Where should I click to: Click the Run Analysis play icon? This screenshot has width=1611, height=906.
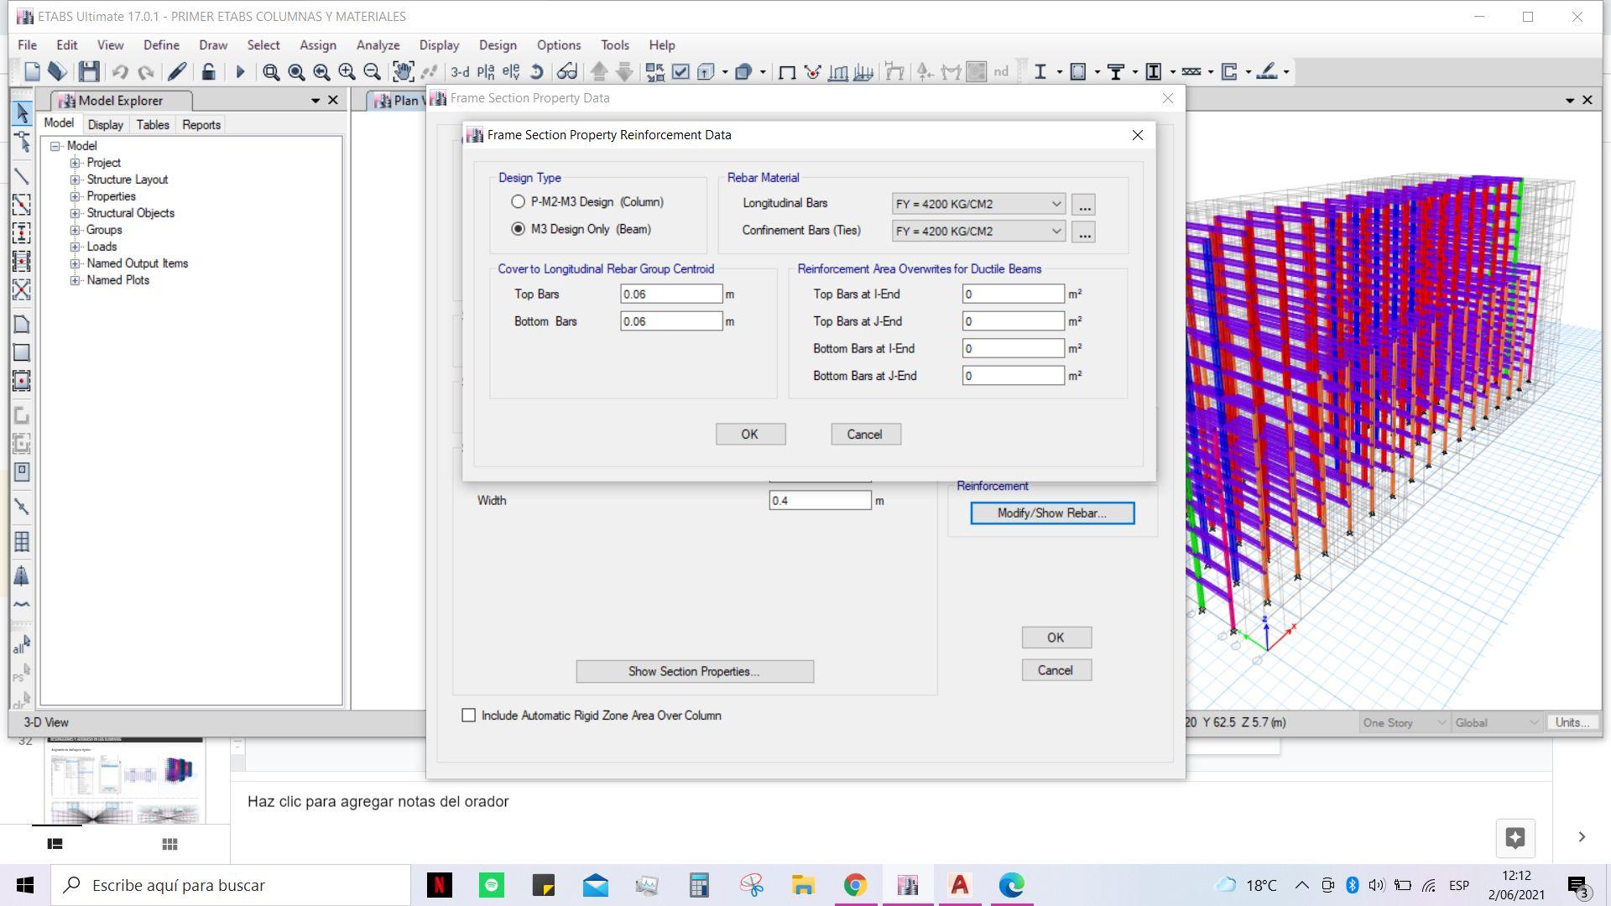point(240,72)
